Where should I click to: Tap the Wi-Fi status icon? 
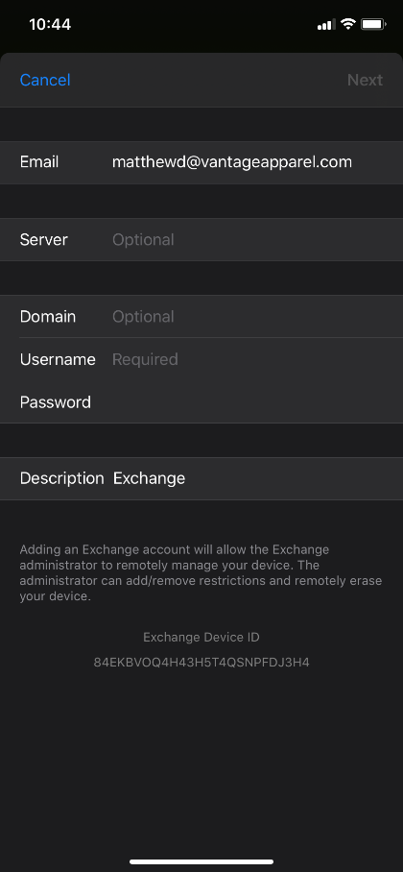click(348, 24)
